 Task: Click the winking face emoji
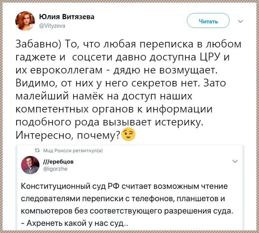[x=128, y=134]
